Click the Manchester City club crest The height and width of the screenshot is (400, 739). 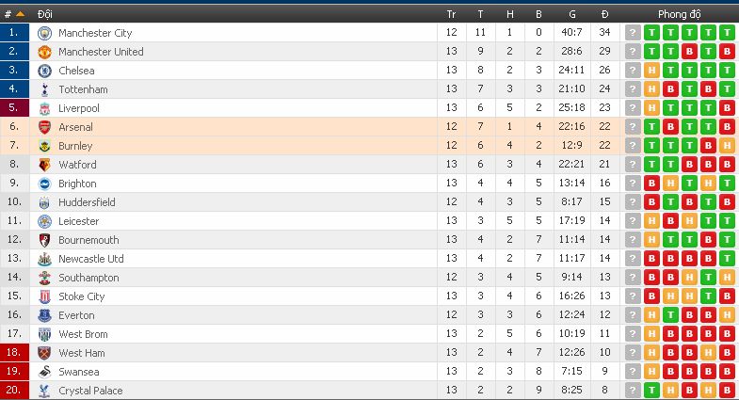(x=44, y=33)
